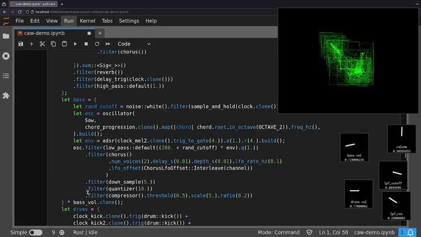The height and width of the screenshot is (237, 421).
Task: Click the code line 'let bass = {'
Action: tap(79, 99)
